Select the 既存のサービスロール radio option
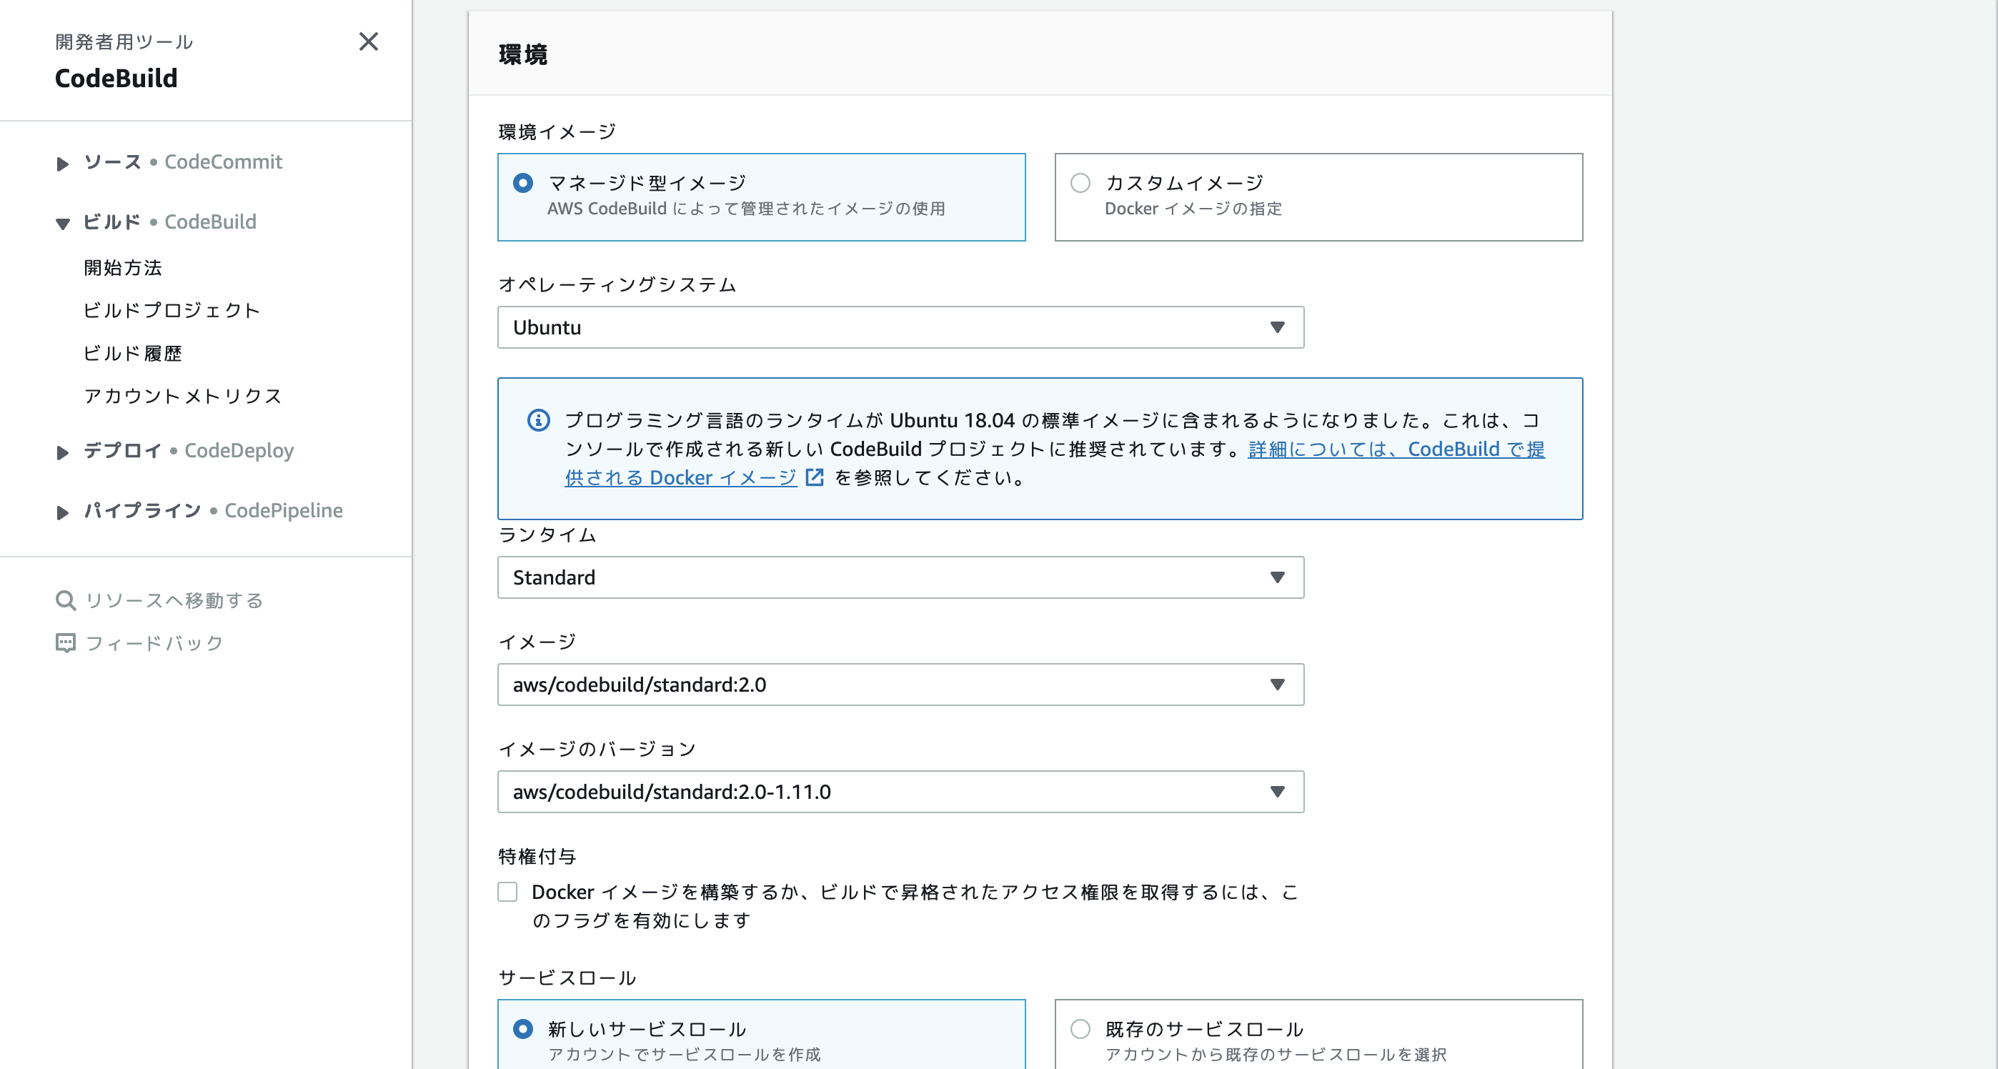 tap(1080, 1029)
